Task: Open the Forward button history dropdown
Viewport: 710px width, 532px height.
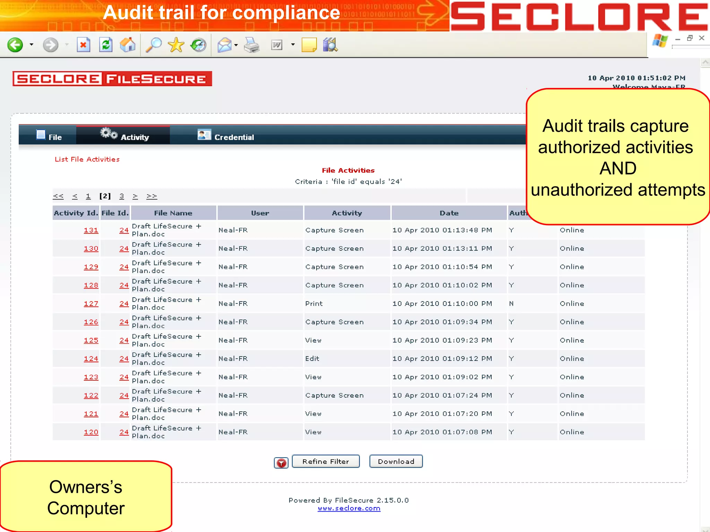Action: click(67, 45)
